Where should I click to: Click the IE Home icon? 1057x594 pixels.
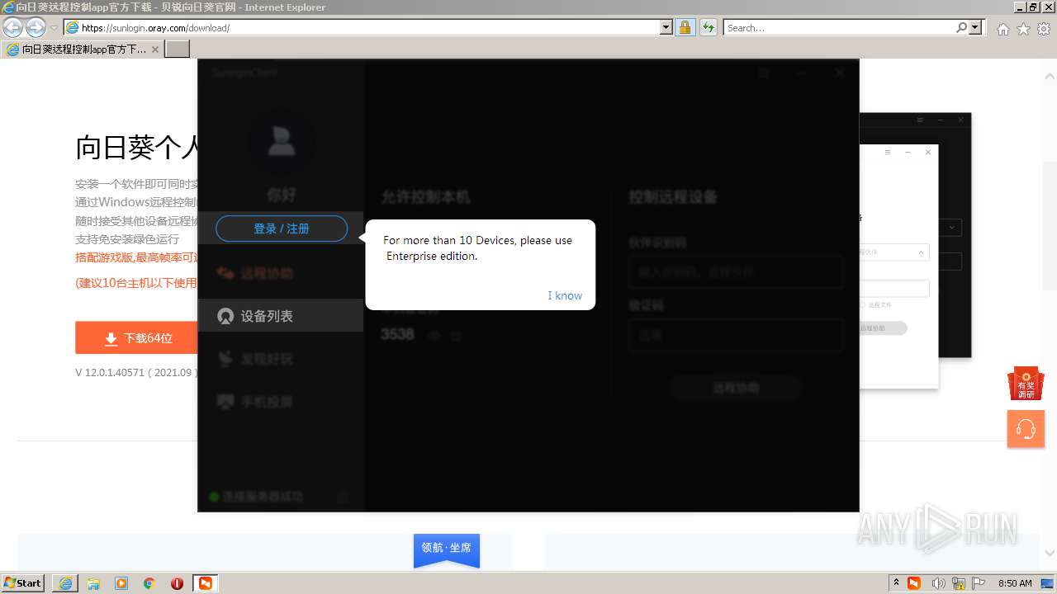tap(1002, 29)
